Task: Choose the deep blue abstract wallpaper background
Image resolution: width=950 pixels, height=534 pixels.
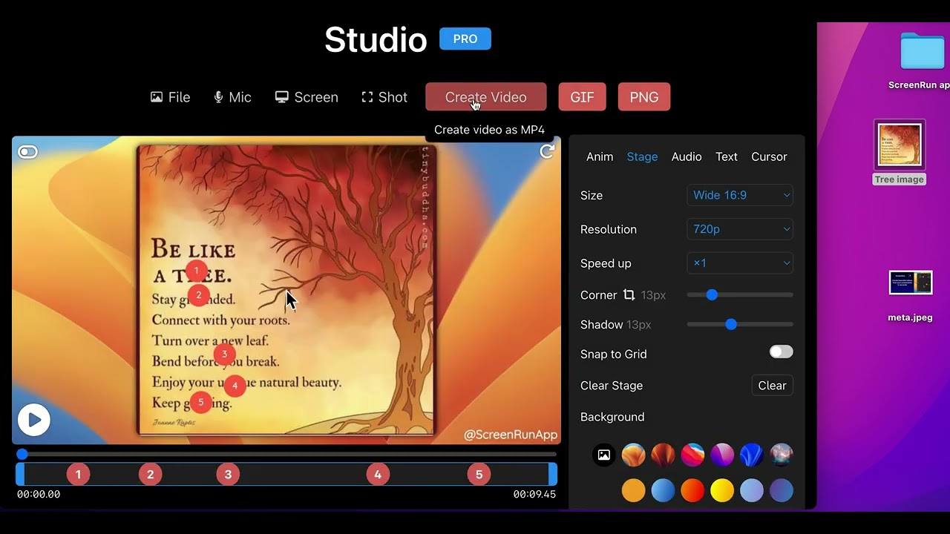Action: click(752, 455)
